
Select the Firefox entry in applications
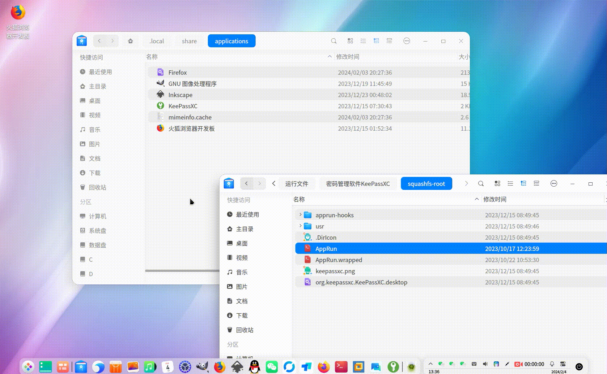point(309,72)
